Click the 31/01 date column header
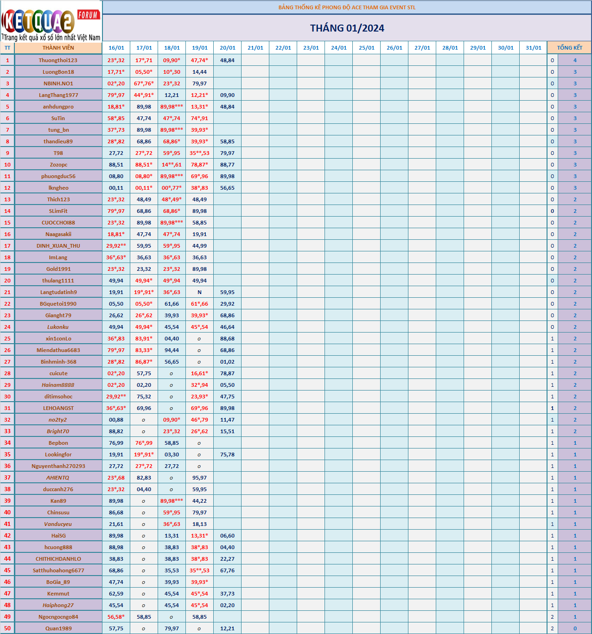This screenshot has height=634, width=592. click(534, 48)
